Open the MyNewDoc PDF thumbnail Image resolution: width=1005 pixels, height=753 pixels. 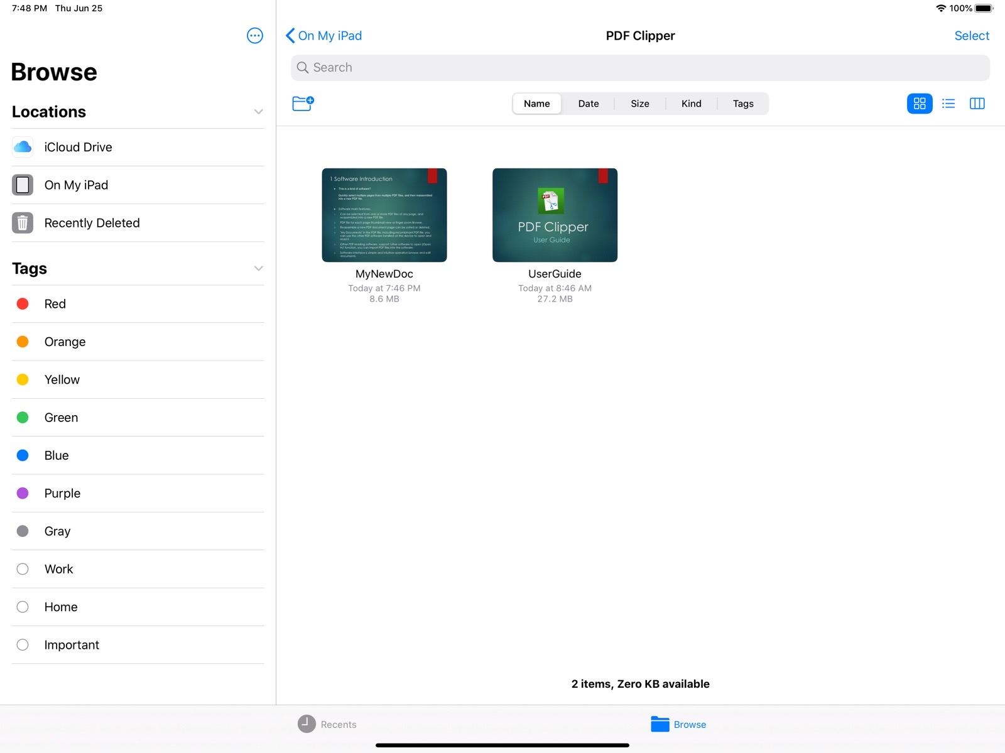[384, 215]
